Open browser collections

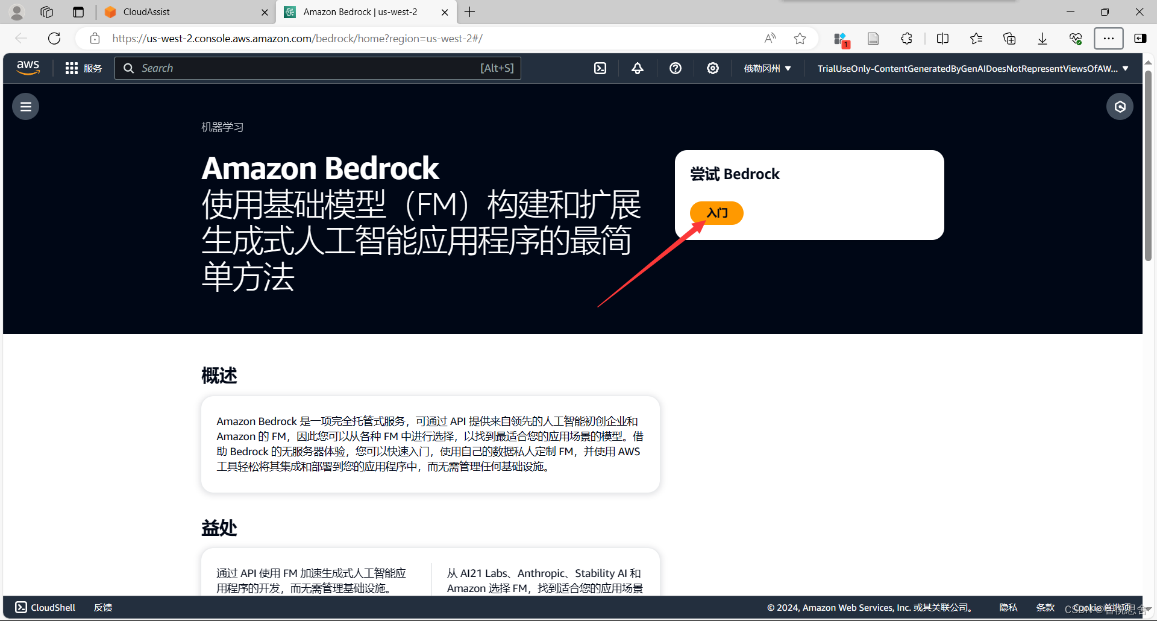(1009, 39)
